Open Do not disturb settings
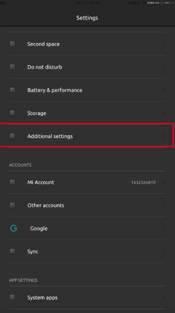The image size is (175, 313). click(87, 67)
